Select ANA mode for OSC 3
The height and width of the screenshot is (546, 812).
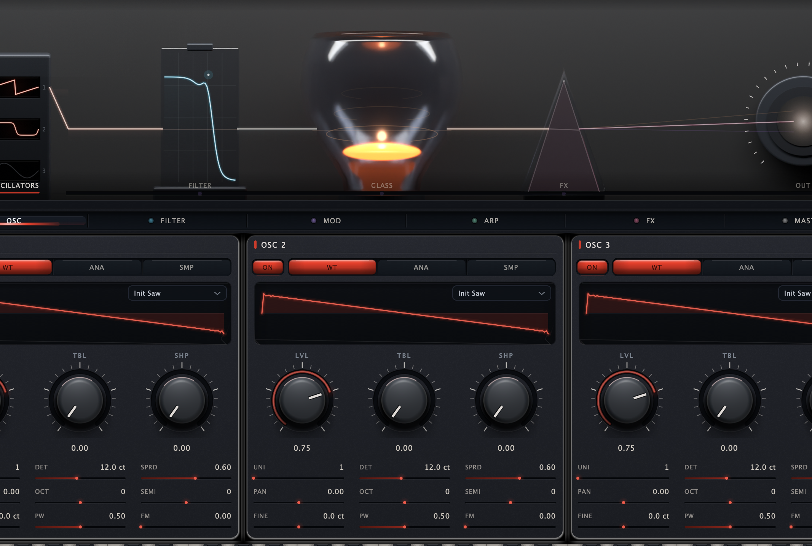(746, 267)
